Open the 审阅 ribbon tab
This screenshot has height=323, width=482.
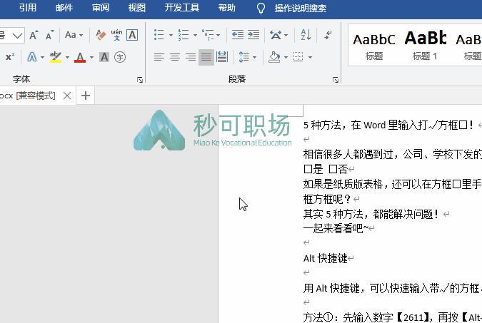point(101,8)
